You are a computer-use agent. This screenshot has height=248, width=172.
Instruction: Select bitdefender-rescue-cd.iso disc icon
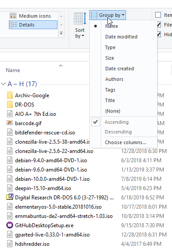click(10, 132)
